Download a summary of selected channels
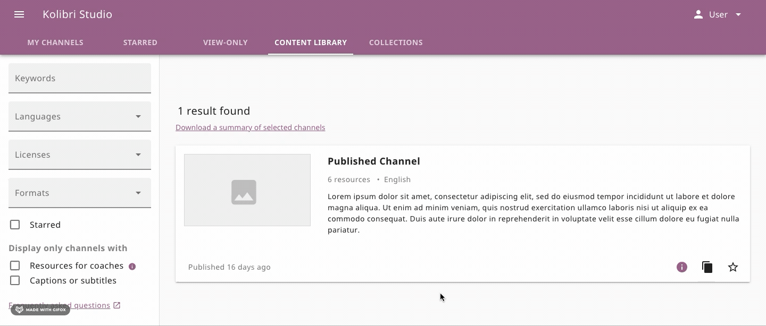Screen dimensions: 766x326 pyautogui.click(x=251, y=127)
